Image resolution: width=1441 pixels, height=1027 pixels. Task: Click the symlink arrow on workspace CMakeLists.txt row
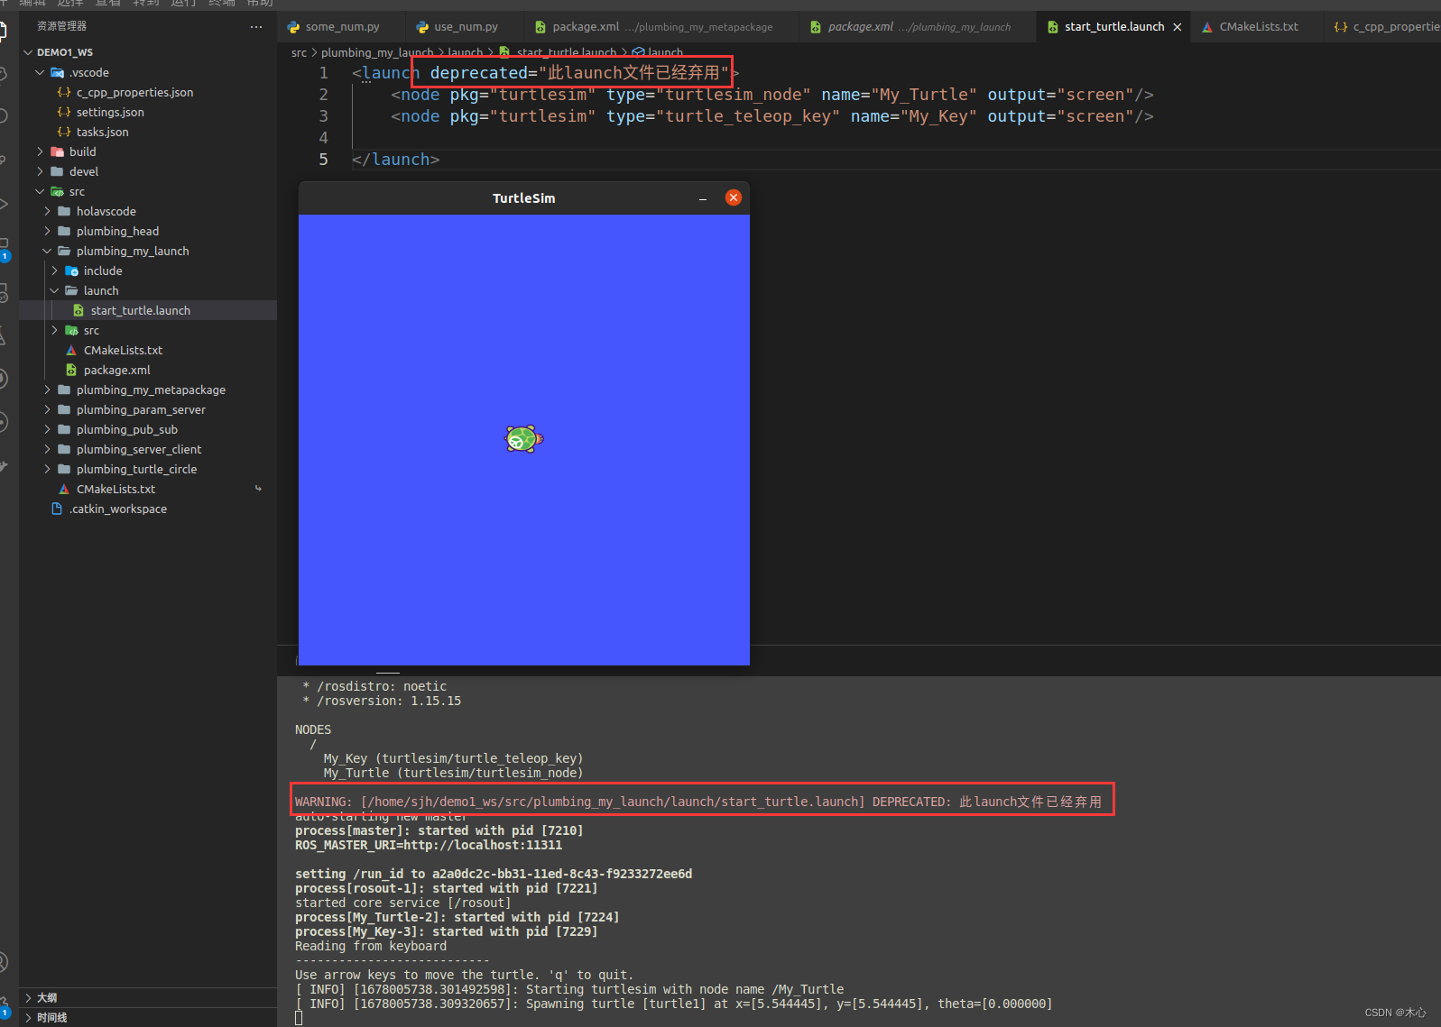[x=258, y=489]
